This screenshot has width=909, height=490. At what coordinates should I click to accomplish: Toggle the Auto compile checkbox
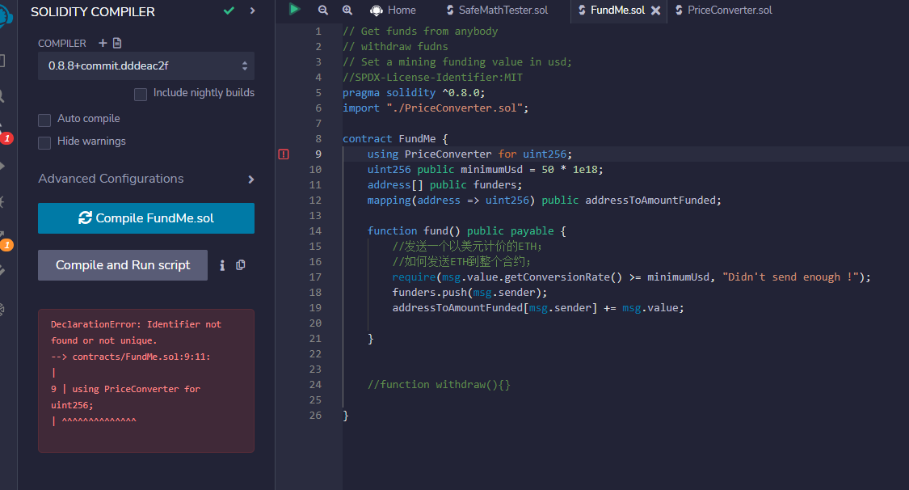coord(44,120)
